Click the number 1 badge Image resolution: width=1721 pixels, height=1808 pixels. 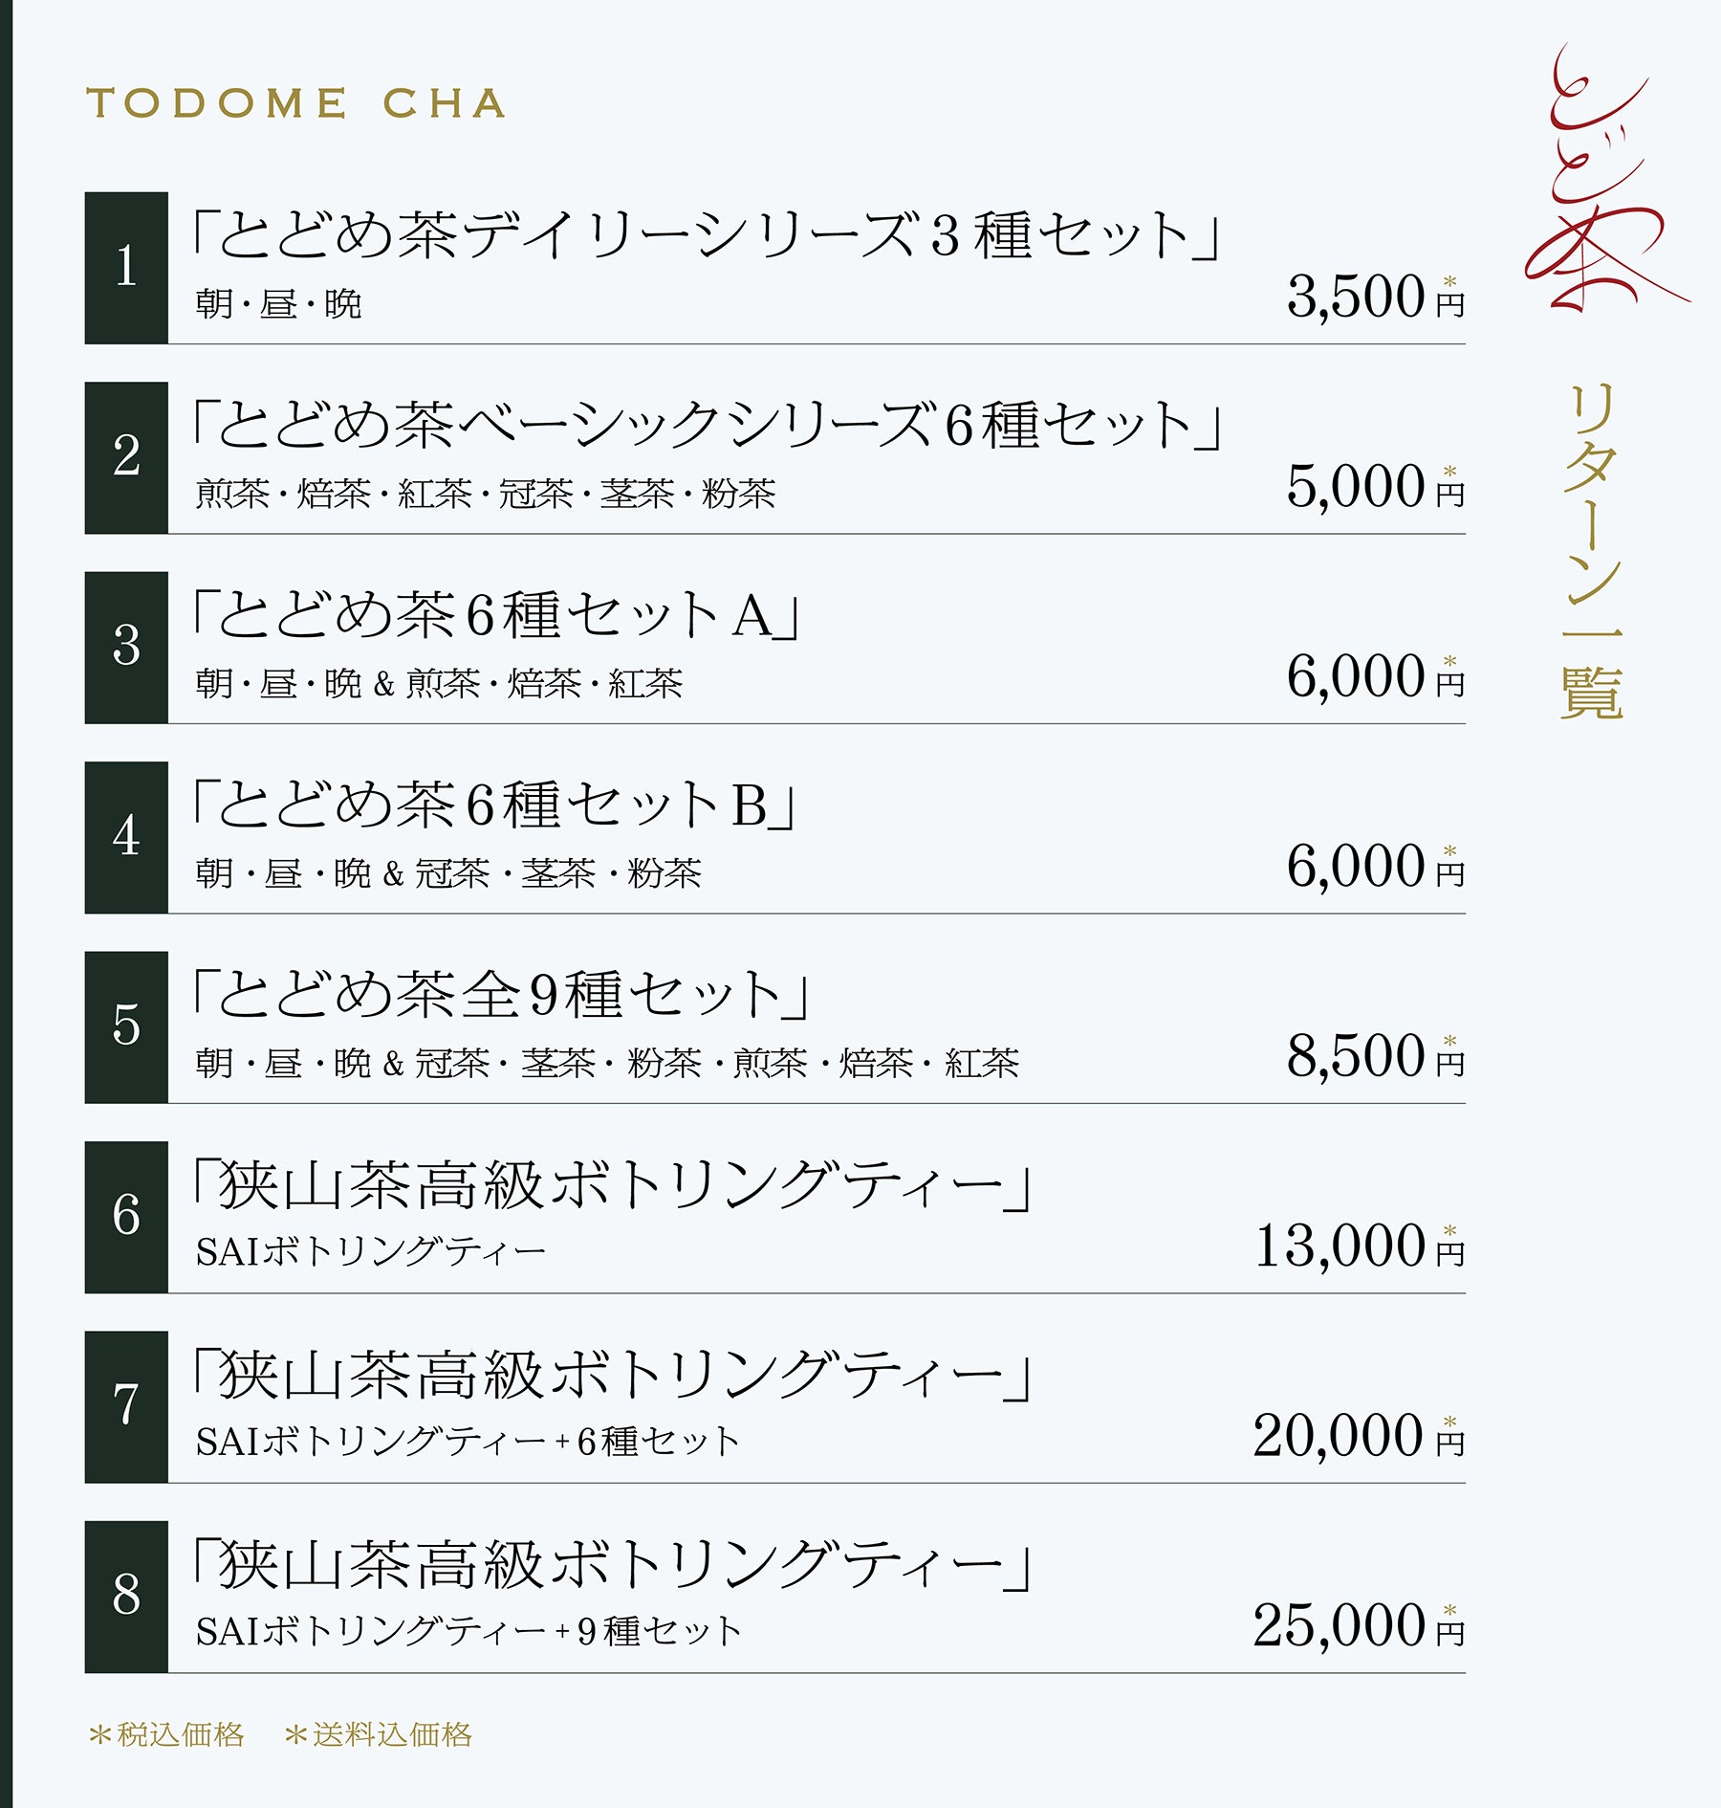[x=126, y=267]
